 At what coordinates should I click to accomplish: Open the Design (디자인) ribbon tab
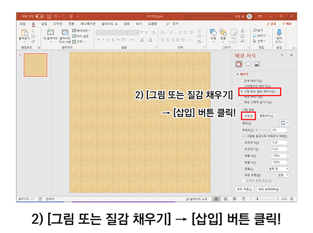coord(58,24)
